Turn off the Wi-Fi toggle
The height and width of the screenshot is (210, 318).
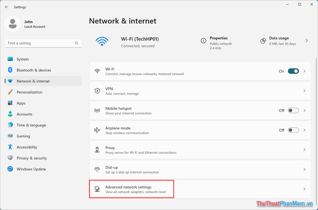point(293,71)
